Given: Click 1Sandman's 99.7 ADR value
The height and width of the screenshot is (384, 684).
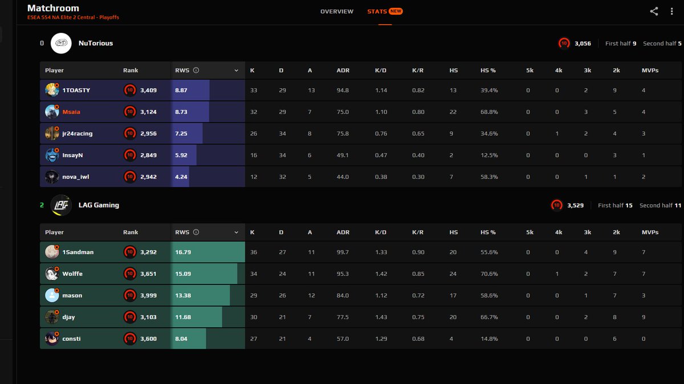Looking at the screenshot, I should point(343,252).
